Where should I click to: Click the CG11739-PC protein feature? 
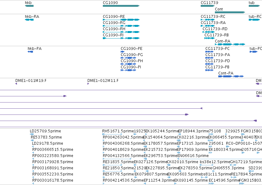coord(209,52)
